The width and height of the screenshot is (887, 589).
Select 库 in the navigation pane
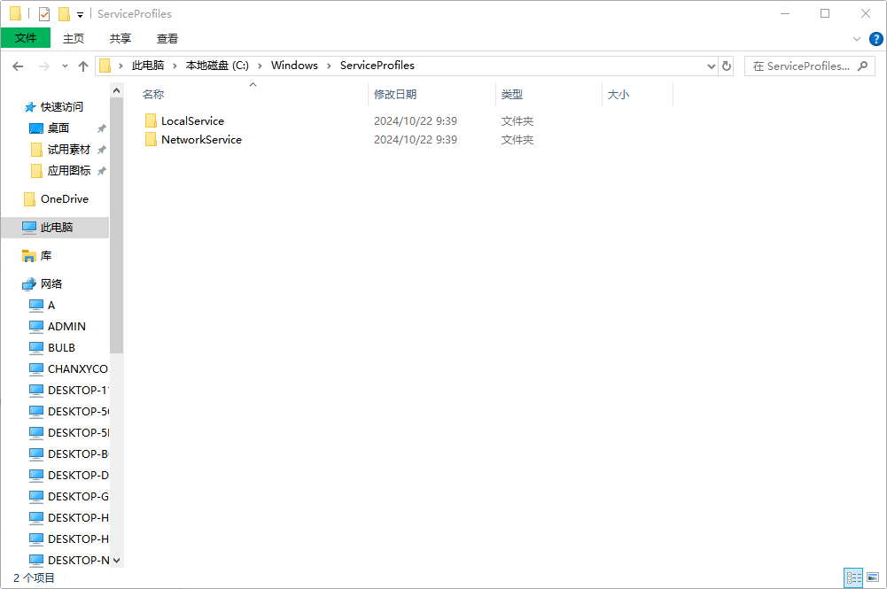click(x=45, y=255)
